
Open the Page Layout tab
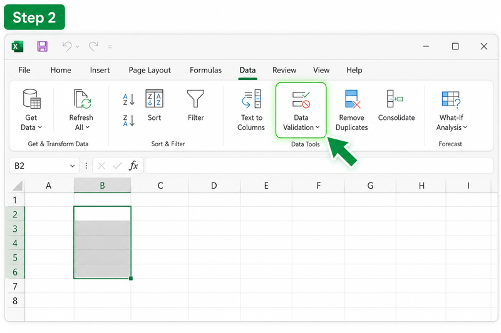(x=150, y=71)
